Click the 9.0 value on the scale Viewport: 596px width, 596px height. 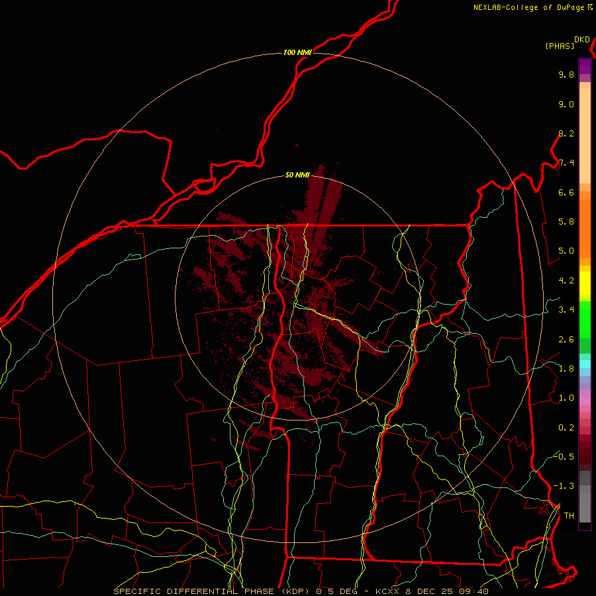click(566, 104)
